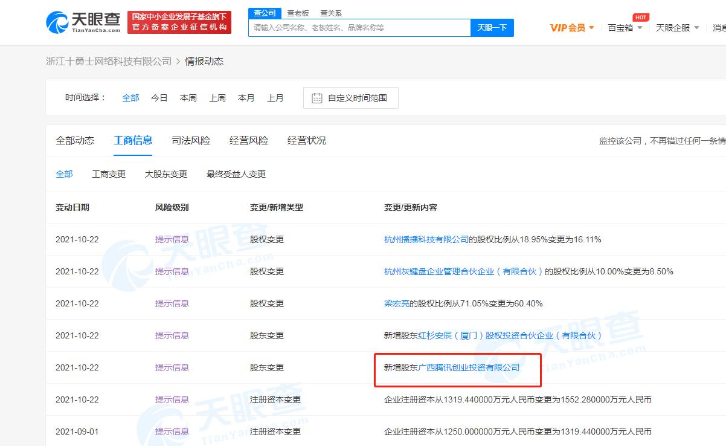
Task: Click date 2021-09-01 cell
Action: click(77, 431)
